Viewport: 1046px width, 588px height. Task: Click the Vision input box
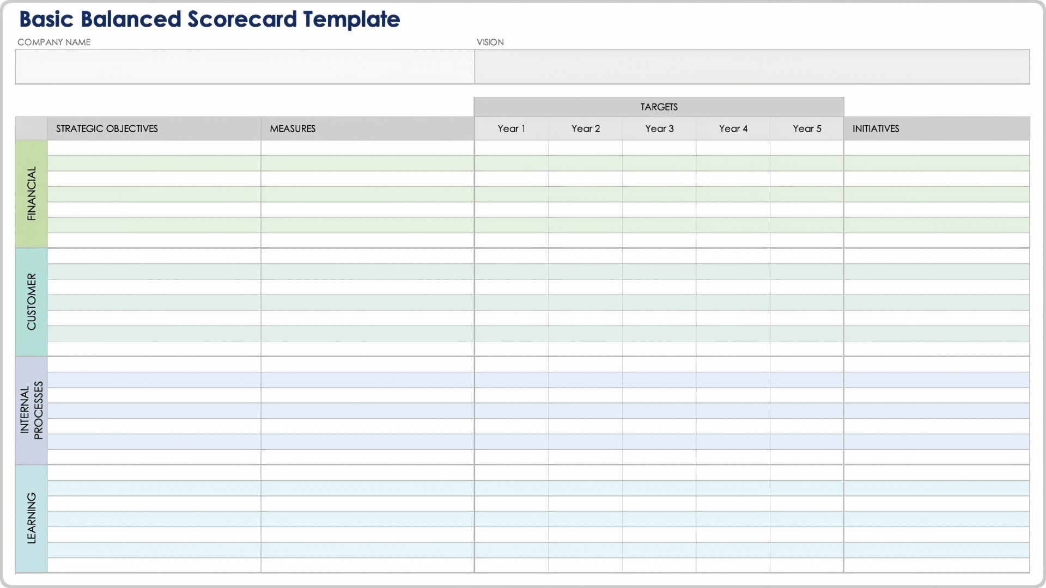coord(752,66)
